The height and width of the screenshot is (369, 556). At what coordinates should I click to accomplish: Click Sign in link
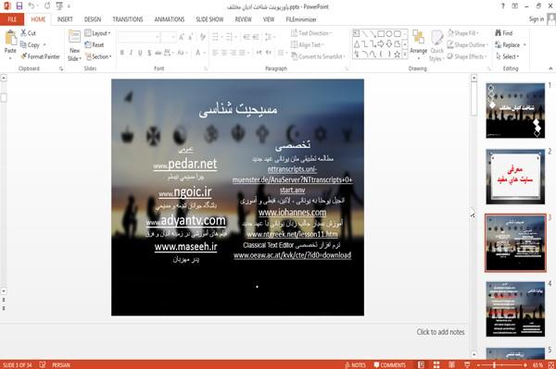click(x=537, y=19)
